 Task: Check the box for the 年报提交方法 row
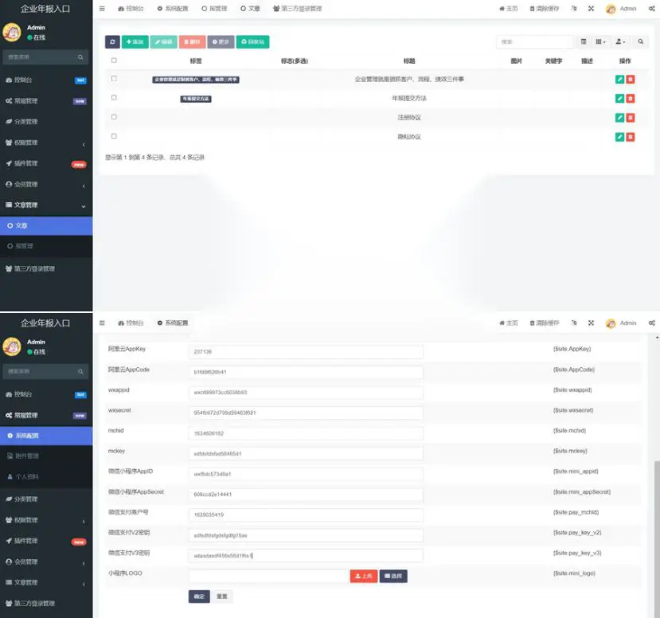[x=114, y=97]
